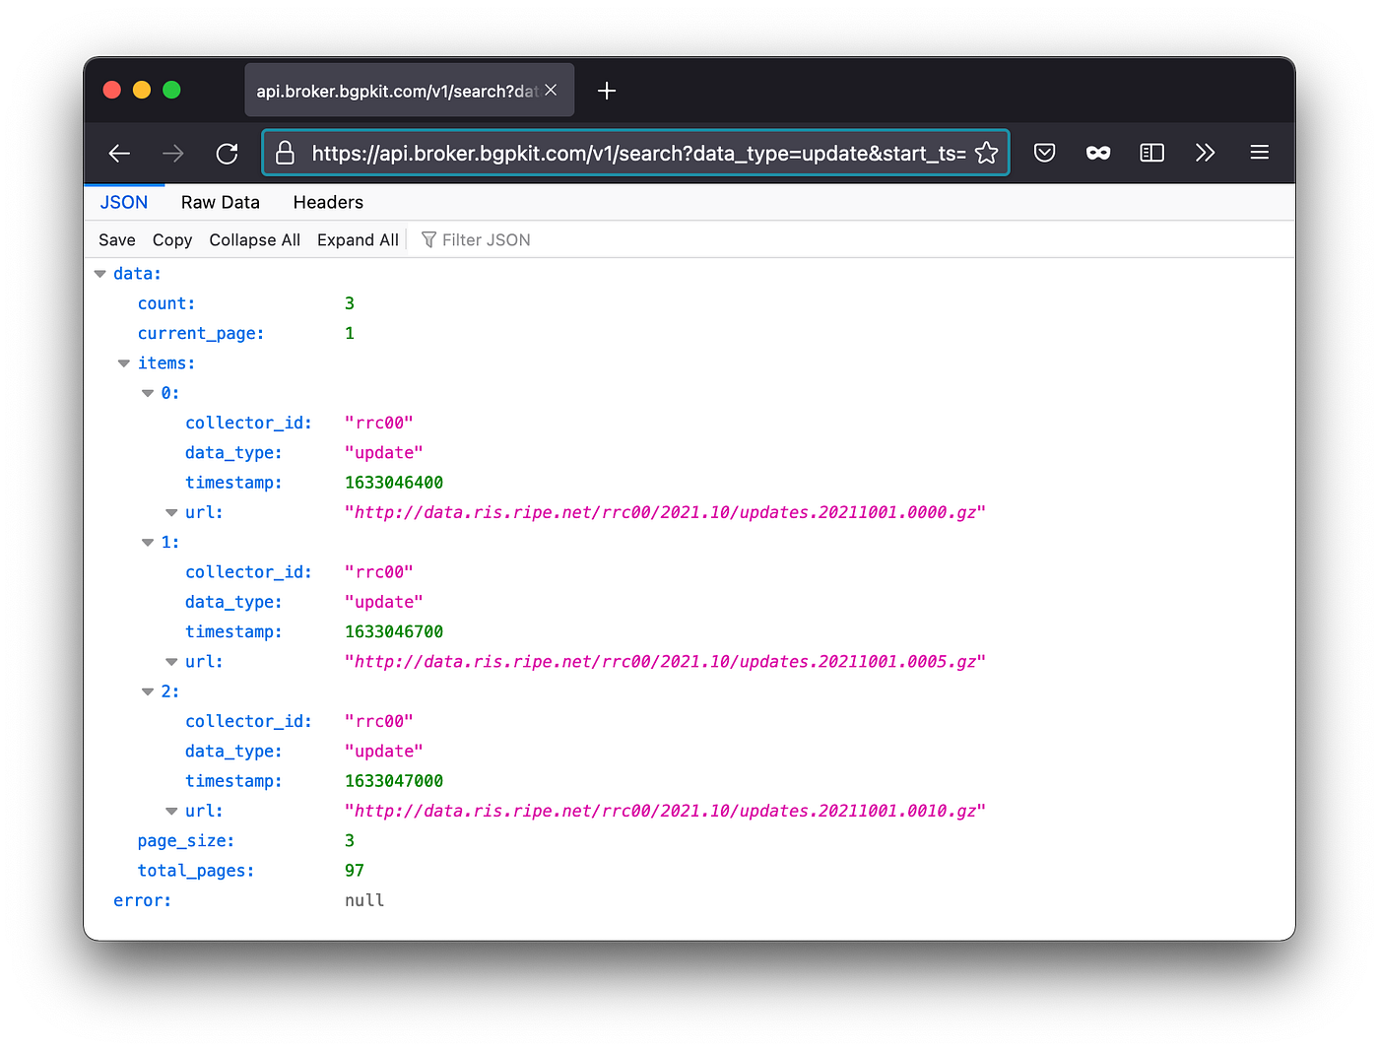
Task: Collapse the url node under item 2
Action: [171, 811]
